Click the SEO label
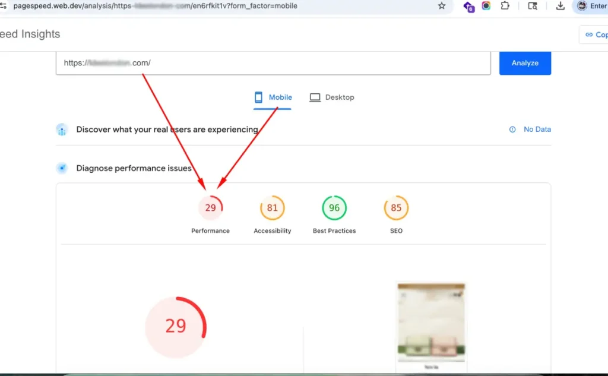Screen dimensions: 608x376 [x=396, y=231]
